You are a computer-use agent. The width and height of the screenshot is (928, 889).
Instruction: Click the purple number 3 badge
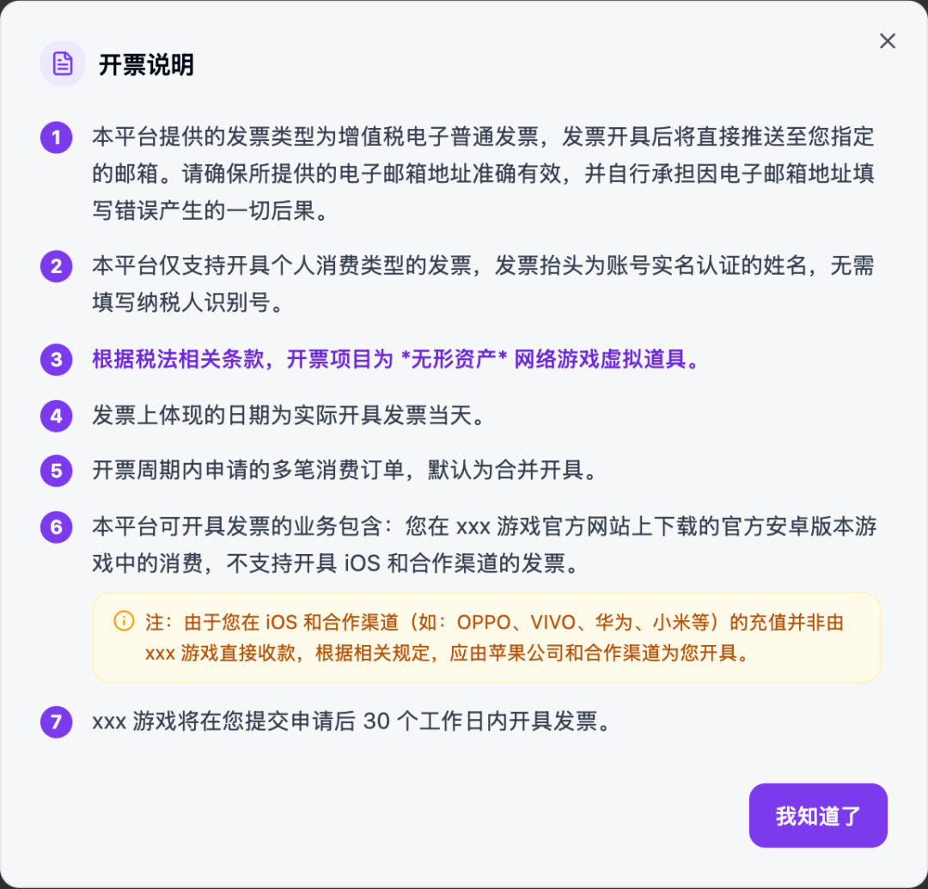(x=56, y=360)
